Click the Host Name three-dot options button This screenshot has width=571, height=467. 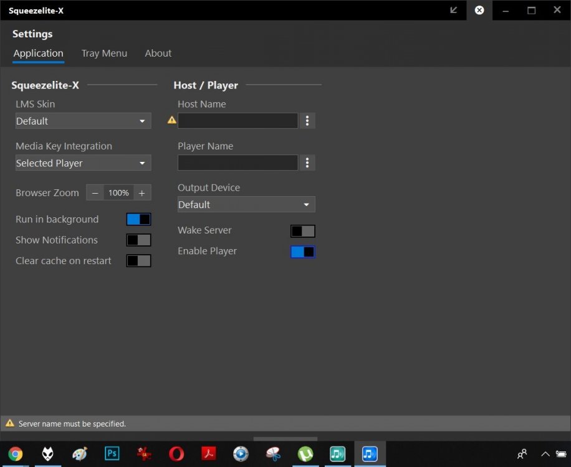coord(307,121)
